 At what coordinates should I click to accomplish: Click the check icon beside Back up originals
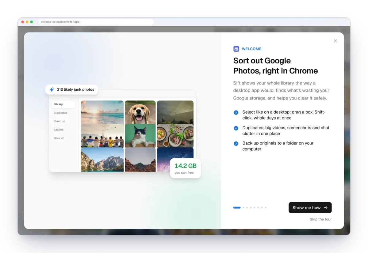236,143
